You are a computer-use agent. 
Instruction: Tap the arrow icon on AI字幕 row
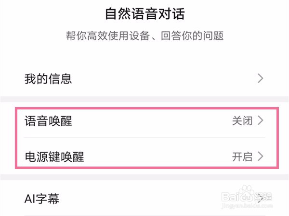pyautogui.click(x=261, y=198)
